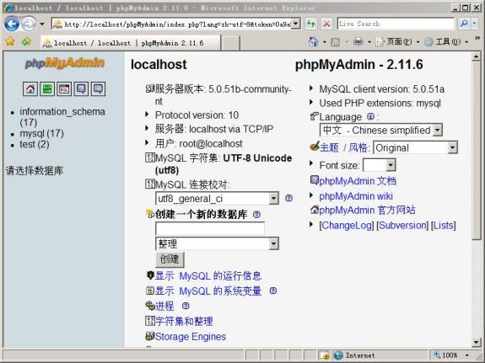Click info icon next to Language

(370, 117)
